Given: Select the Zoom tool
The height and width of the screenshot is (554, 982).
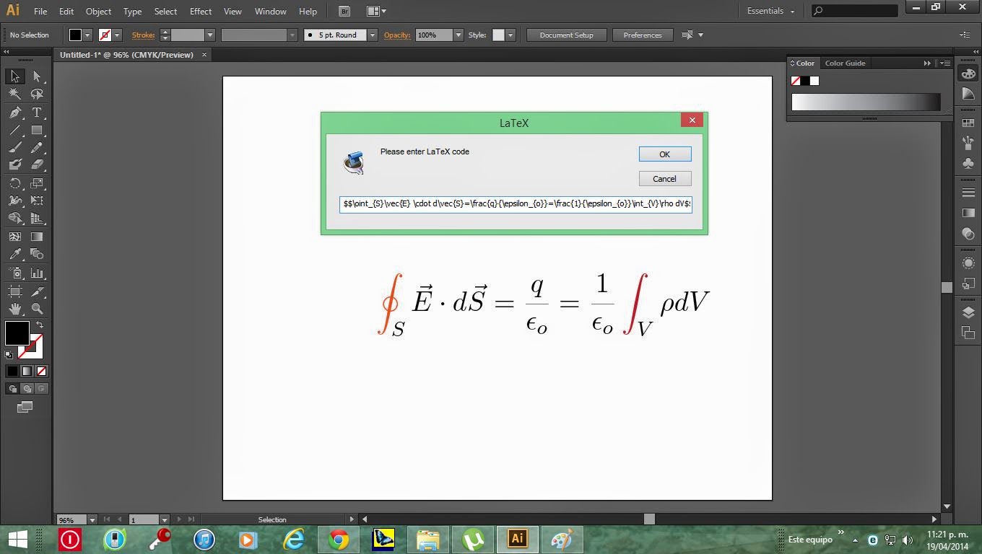Looking at the screenshot, I should coord(37,309).
